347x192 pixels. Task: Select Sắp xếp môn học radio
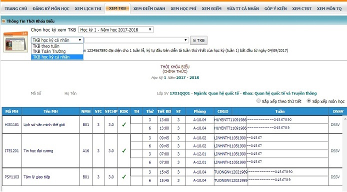tap(308, 101)
